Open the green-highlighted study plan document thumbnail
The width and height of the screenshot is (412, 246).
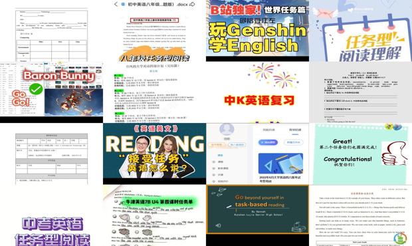coord(154,92)
